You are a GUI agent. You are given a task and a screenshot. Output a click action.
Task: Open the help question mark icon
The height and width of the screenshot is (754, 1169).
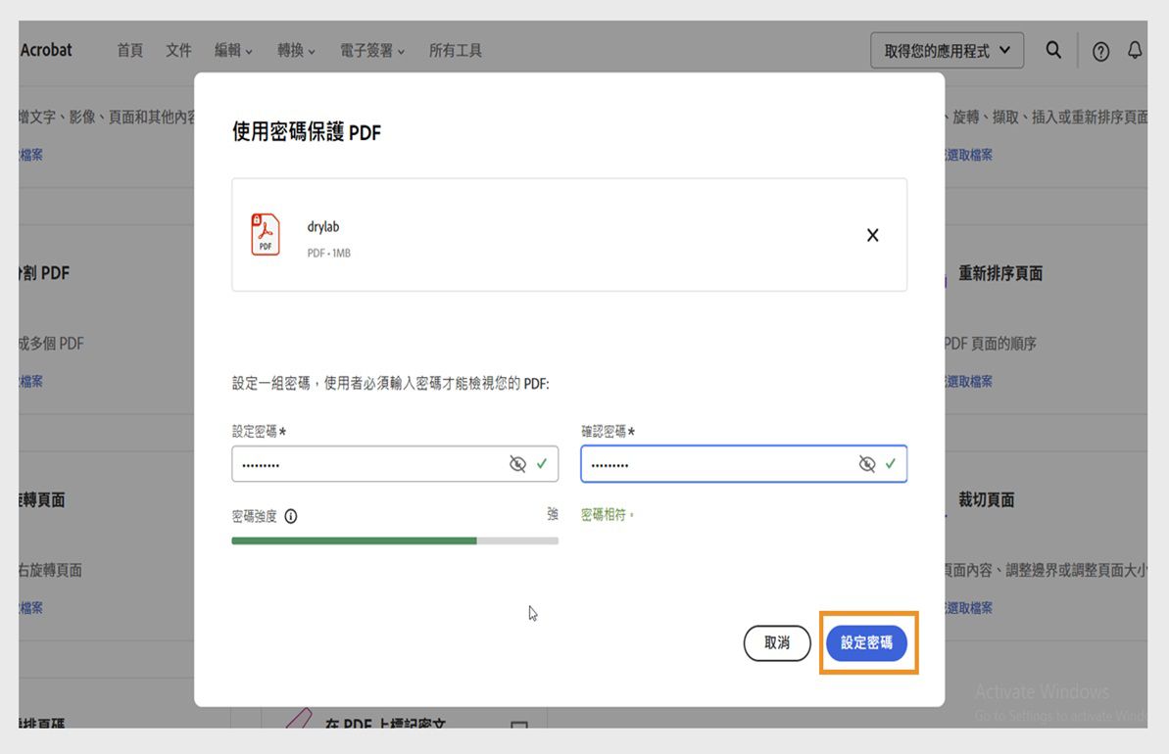[1100, 50]
